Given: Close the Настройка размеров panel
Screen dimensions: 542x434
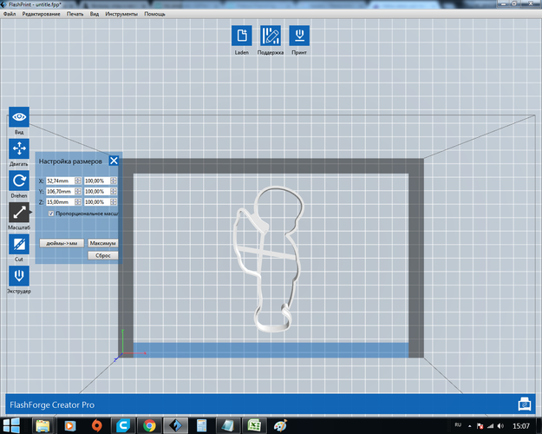Looking at the screenshot, I should (x=114, y=161).
